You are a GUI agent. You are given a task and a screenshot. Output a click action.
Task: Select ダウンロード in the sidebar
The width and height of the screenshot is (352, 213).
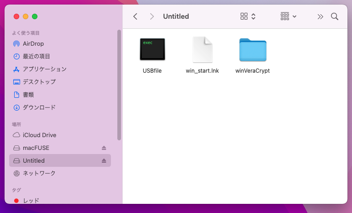click(x=39, y=107)
